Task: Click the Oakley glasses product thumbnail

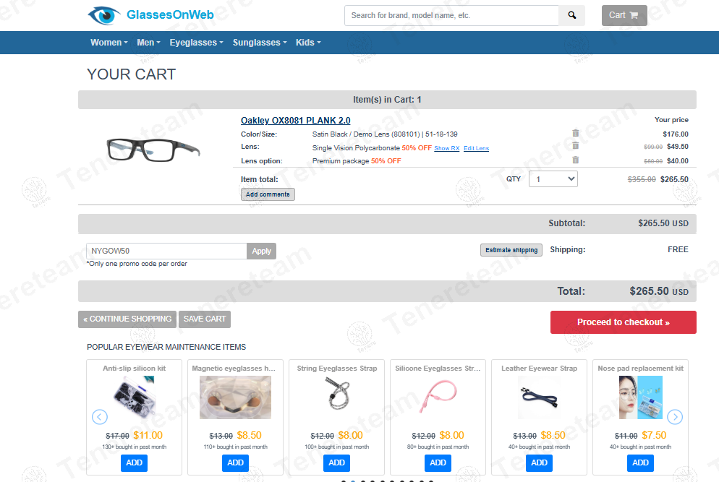Action: tap(153, 149)
